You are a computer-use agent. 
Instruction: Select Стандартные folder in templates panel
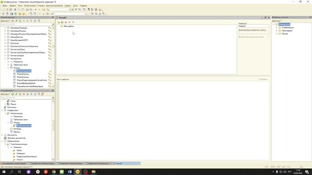[284, 24]
